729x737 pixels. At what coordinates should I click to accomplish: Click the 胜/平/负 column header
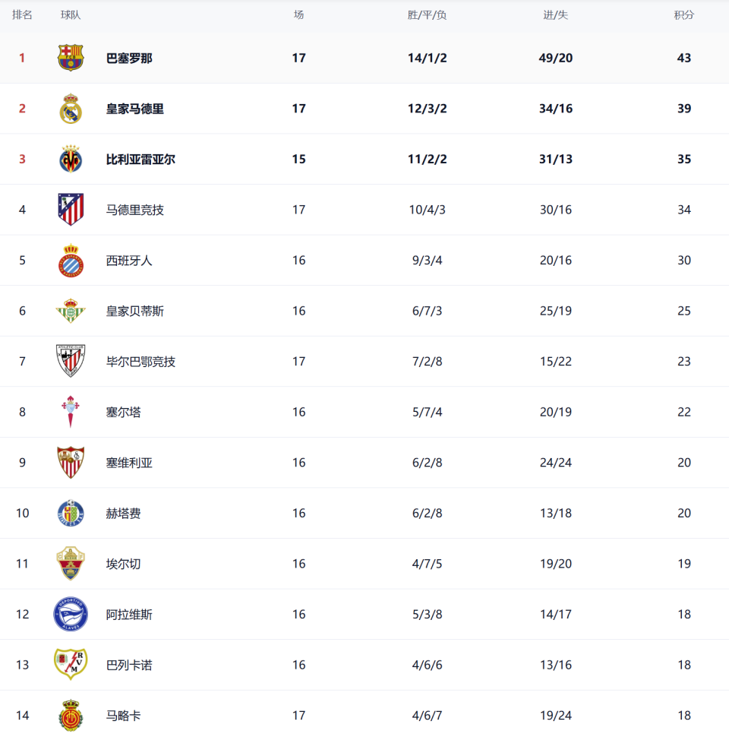pyautogui.click(x=427, y=15)
